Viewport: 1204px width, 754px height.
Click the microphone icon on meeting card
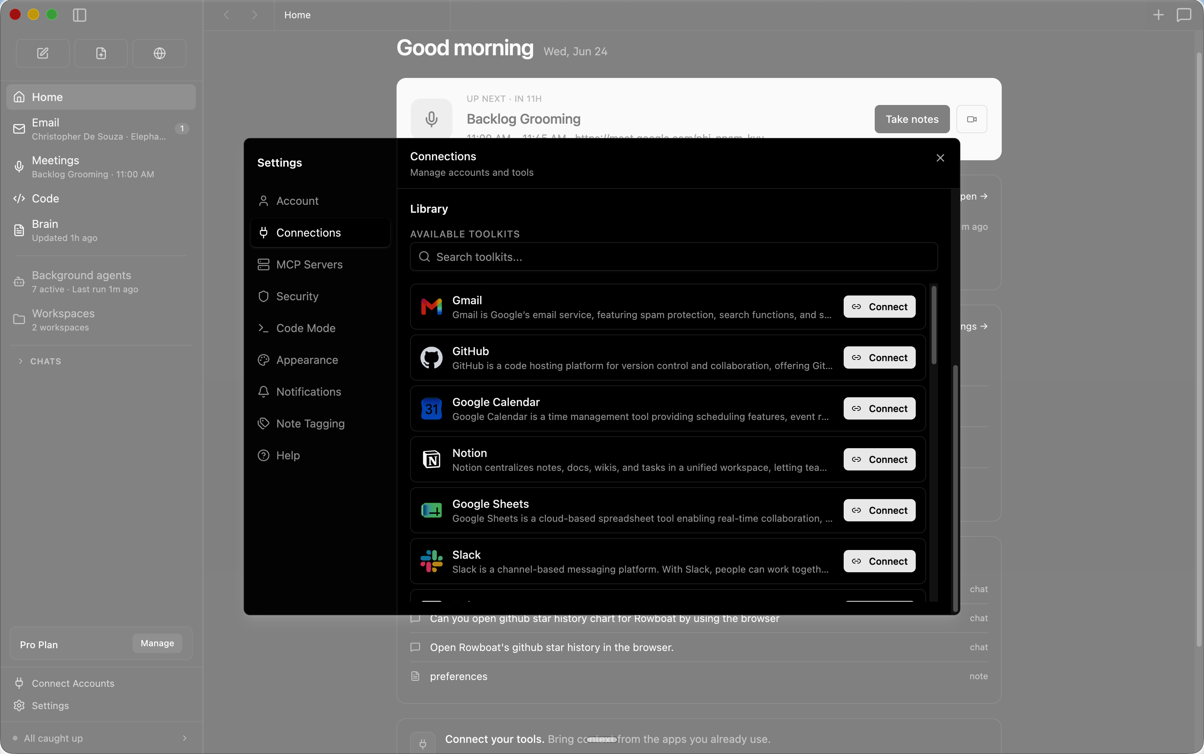coord(432,119)
